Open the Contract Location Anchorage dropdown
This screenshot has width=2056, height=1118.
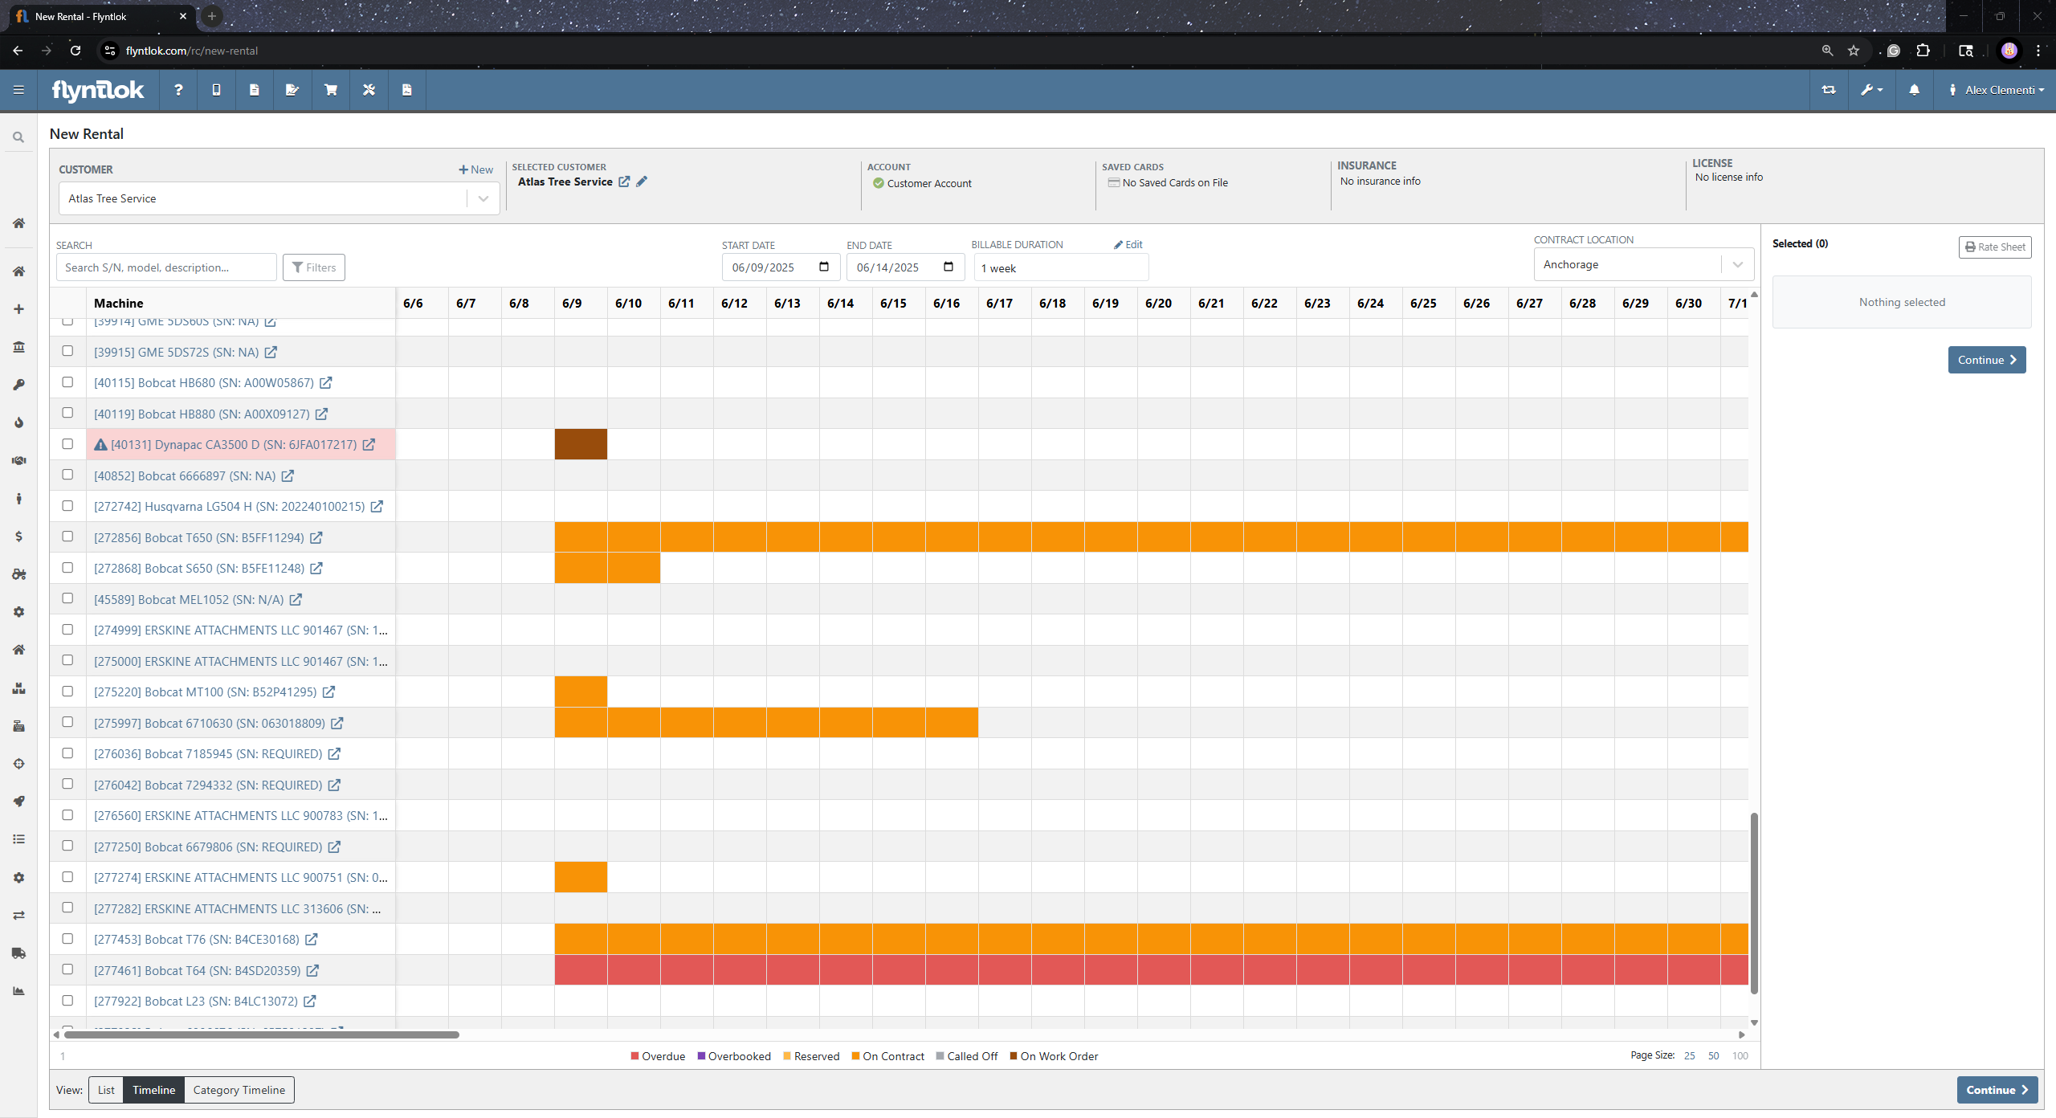click(x=1738, y=264)
